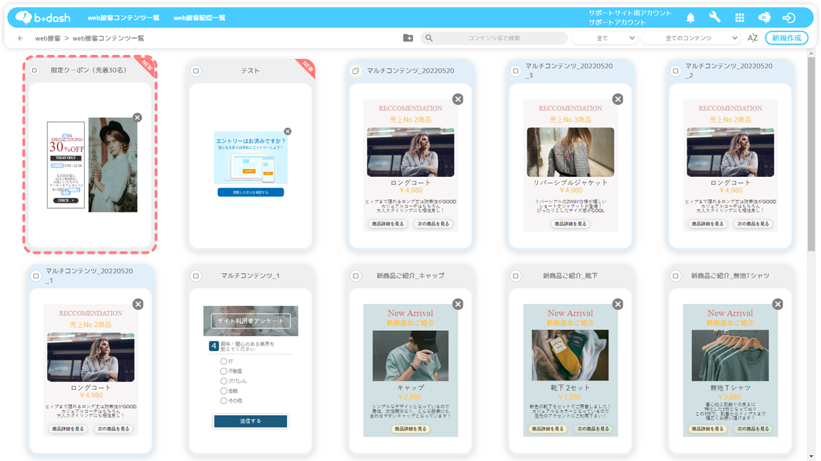Viewport: 821px width, 461px height.
Task: Open the 無地Tシャツ product image
Action: click(730, 356)
